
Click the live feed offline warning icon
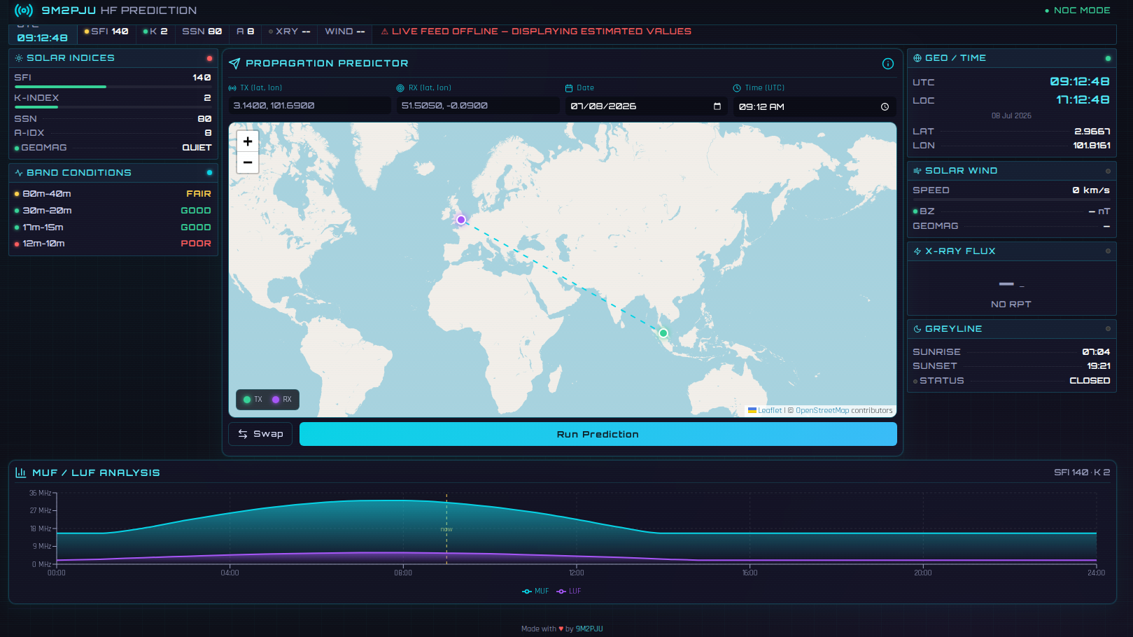384,31
